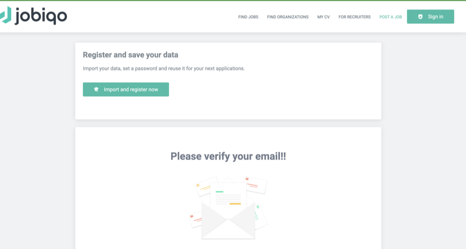Click the 'Import your data' description text
The image size is (466, 249).
pos(164,68)
